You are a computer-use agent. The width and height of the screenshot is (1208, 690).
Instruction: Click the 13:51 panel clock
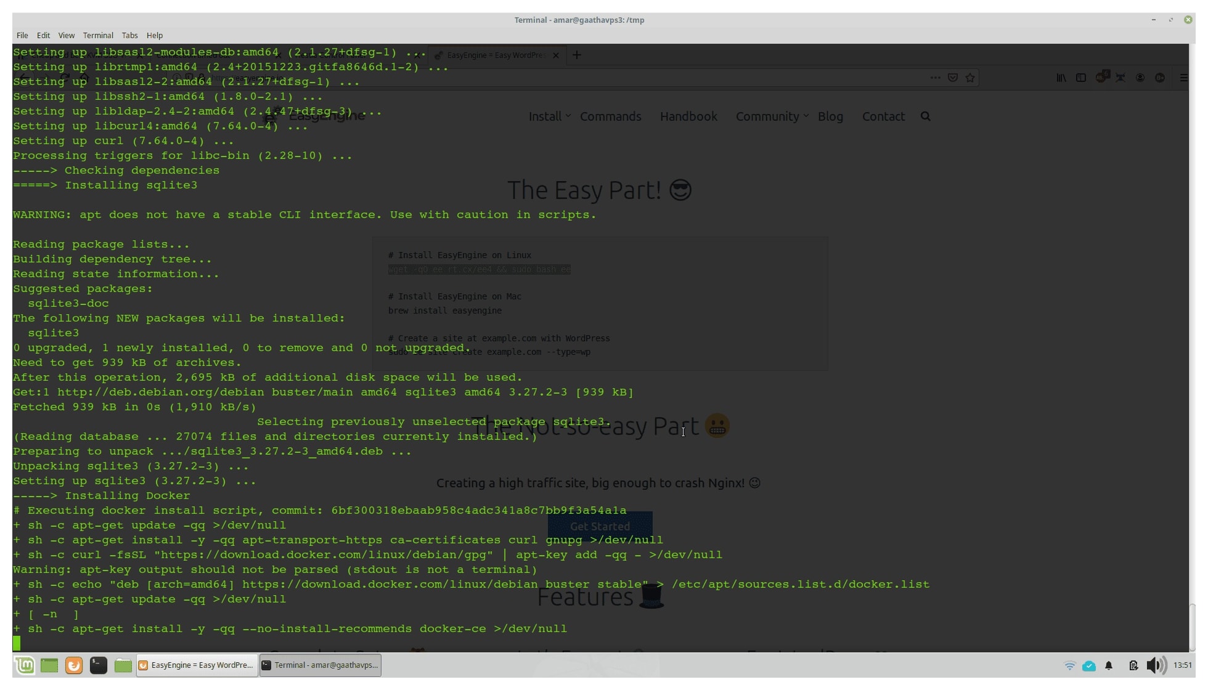tap(1182, 665)
